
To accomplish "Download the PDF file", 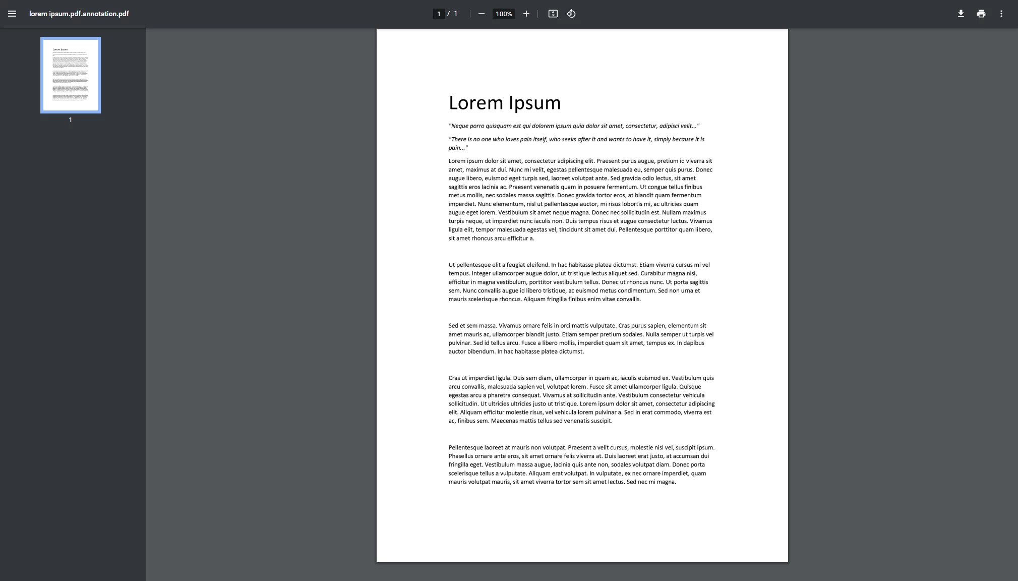I will point(961,14).
